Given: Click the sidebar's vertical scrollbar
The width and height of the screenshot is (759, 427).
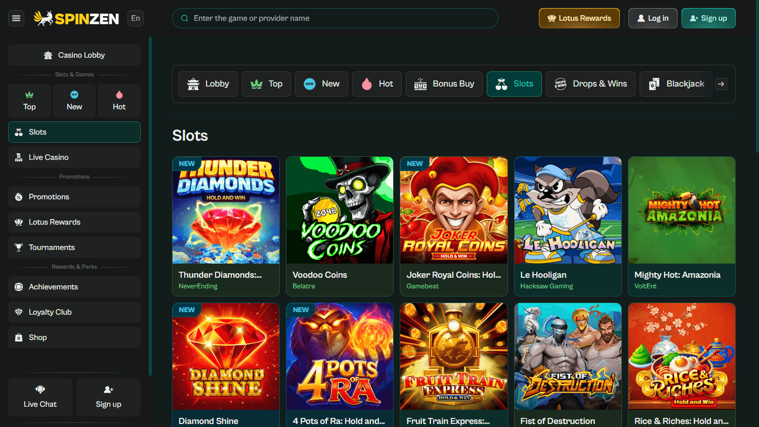Looking at the screenshot, I should 150,206.
